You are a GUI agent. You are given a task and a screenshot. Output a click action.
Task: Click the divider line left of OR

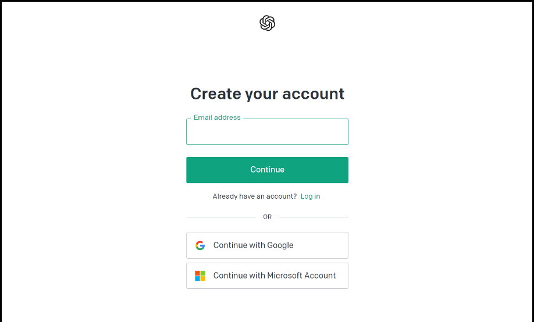click(x=221, y=217)
